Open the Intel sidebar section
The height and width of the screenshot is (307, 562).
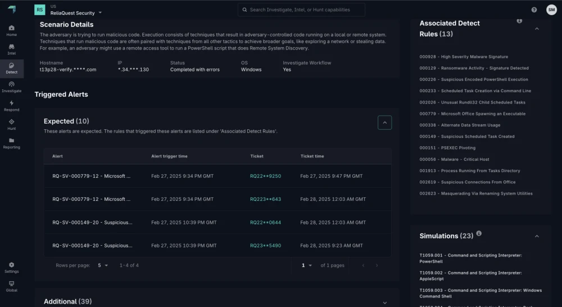[11, 49]
